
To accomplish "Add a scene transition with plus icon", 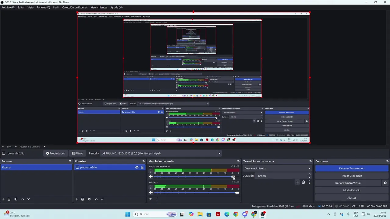I will click(x=297, y=182).
